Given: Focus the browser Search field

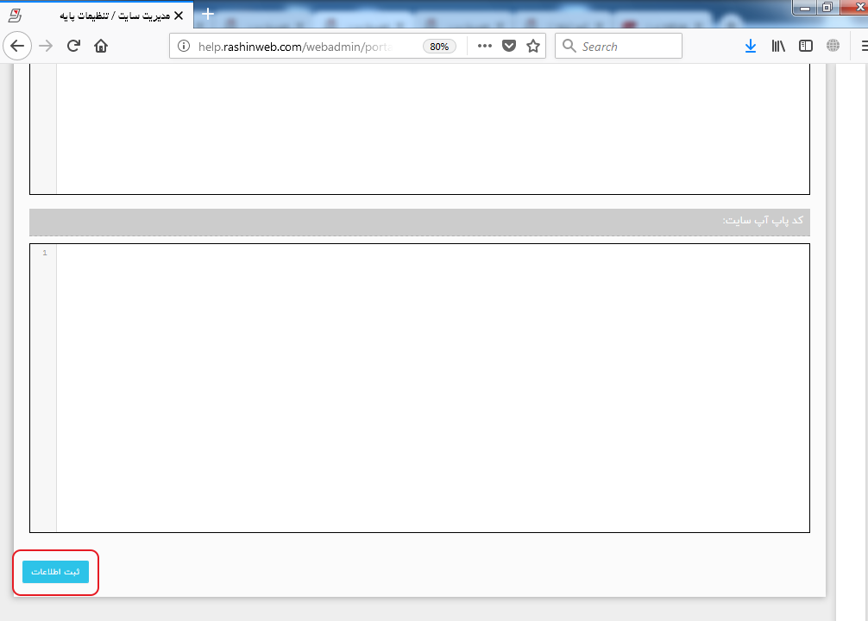Looking at the screenshot, I should [619, 46].
